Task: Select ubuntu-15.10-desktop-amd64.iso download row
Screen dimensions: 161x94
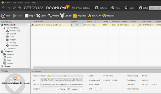Action: [x=96, y=25]
